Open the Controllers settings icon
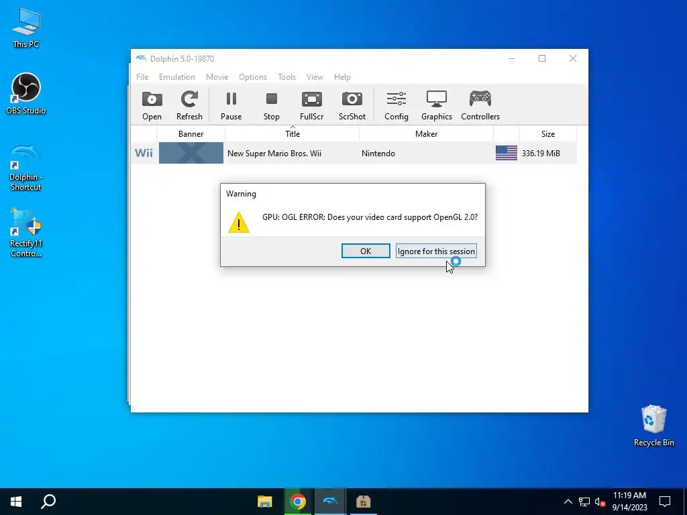Viewport: 687px width, 515px height. click(480, 105)
